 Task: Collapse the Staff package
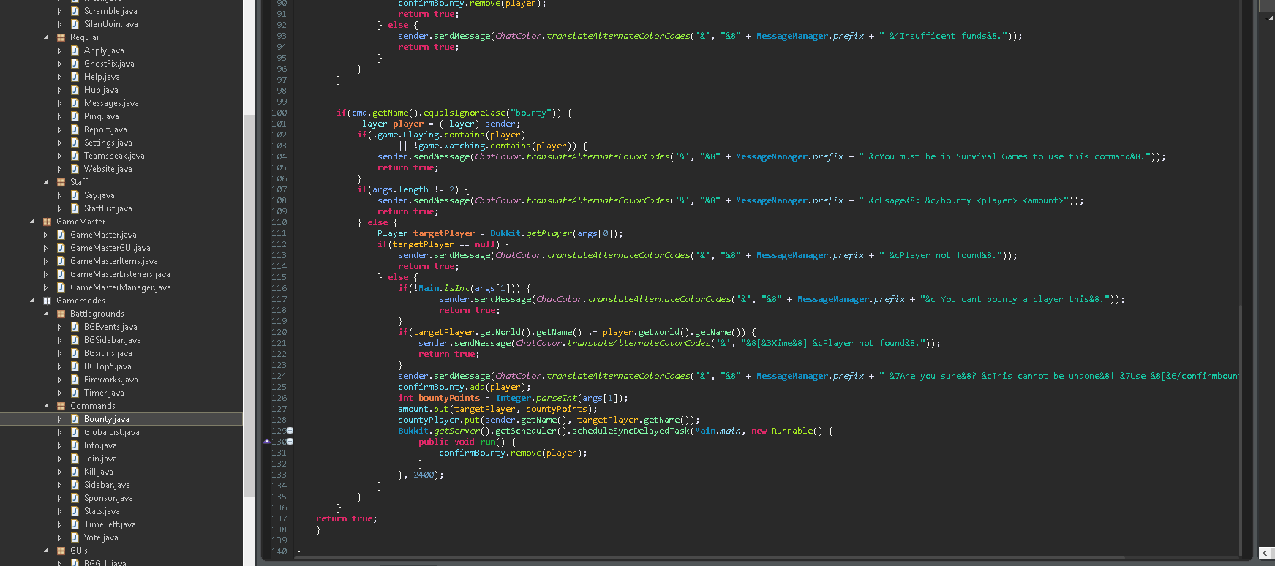point(46,182)
